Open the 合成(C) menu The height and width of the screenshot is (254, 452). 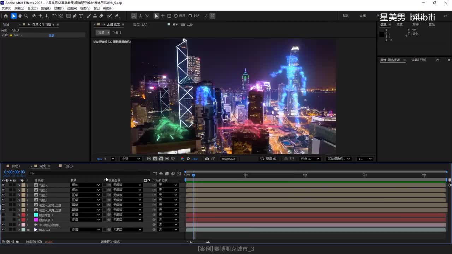coord(32,8)
